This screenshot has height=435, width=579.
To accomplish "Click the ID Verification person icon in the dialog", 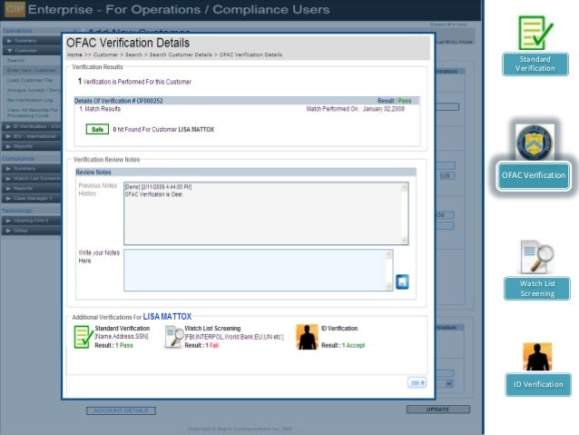I will tap(307, 337).
